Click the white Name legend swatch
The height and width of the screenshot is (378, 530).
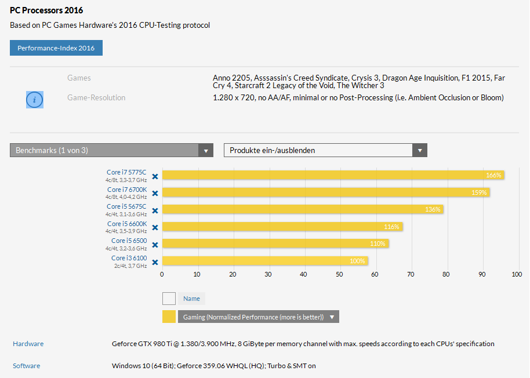pos(169,299)
